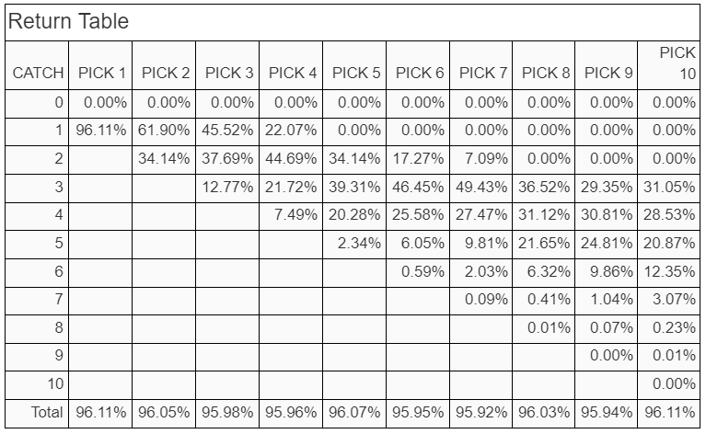
Task: Click the 49.43% cell under PICK 7
Action: coord(481,187)
